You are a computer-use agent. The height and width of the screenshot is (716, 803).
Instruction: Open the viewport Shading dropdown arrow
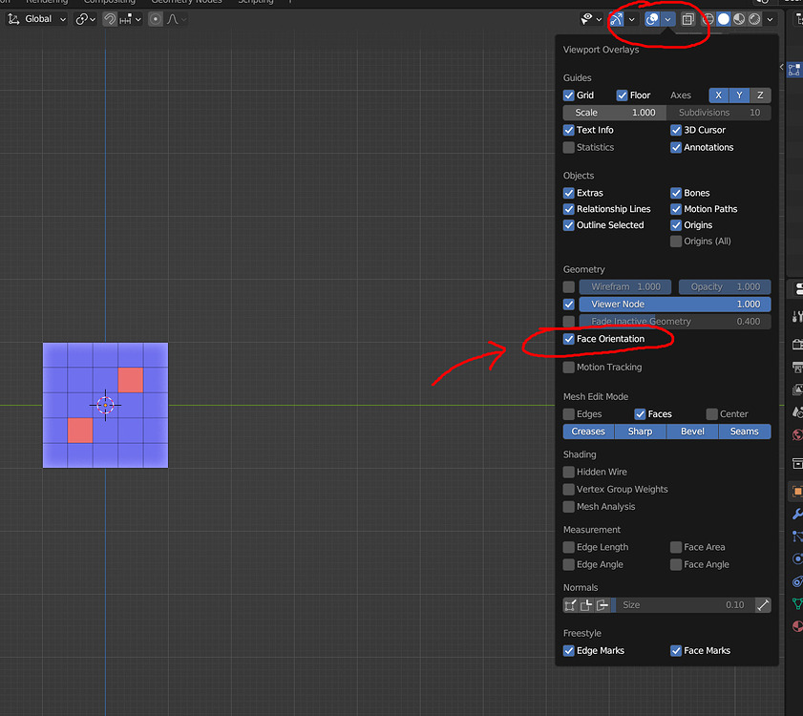tap(769, 18)
